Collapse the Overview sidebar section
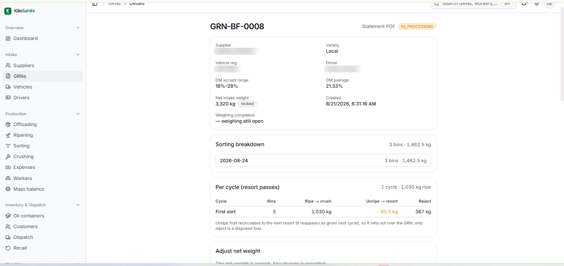The width and height of the screenshot is (564, 266). pos(78,28)
